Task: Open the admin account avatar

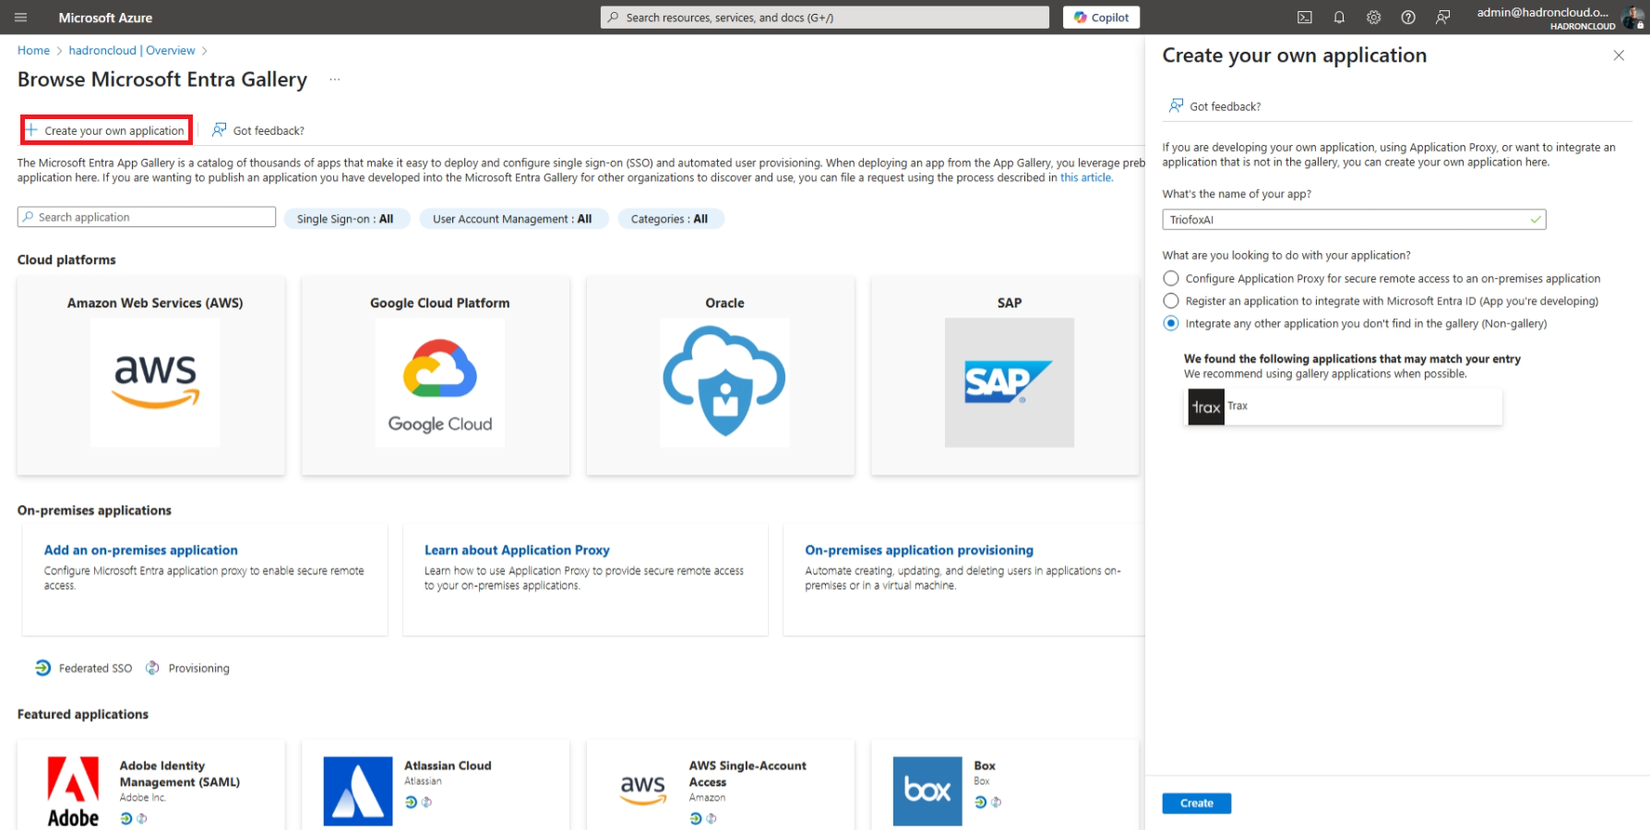Action: pos(1632,18)
